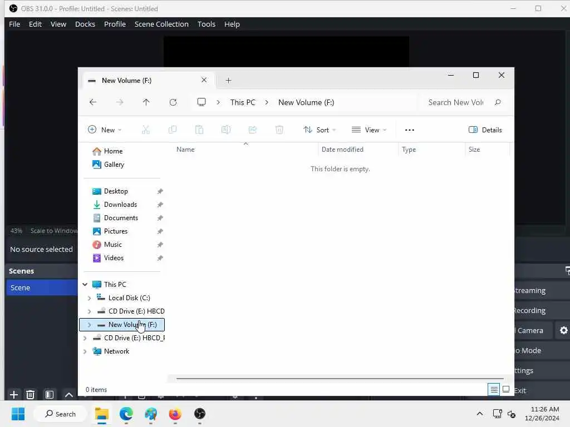Viewport: 570px width, 427px height.
Task: Click the Share toolbar icon
Action: pos(253,130)
